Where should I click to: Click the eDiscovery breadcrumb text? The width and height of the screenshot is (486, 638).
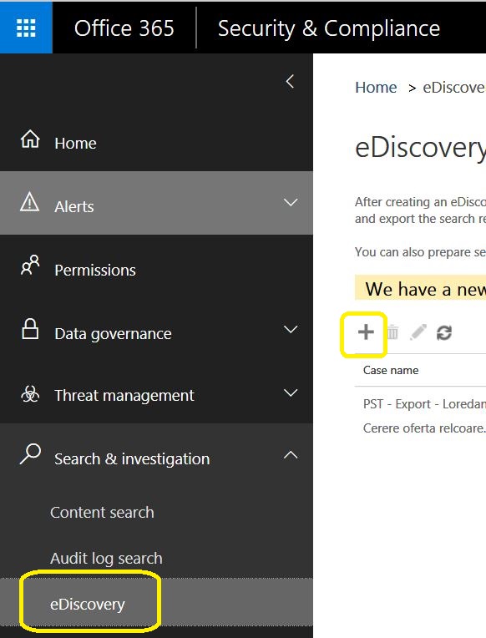454,88
